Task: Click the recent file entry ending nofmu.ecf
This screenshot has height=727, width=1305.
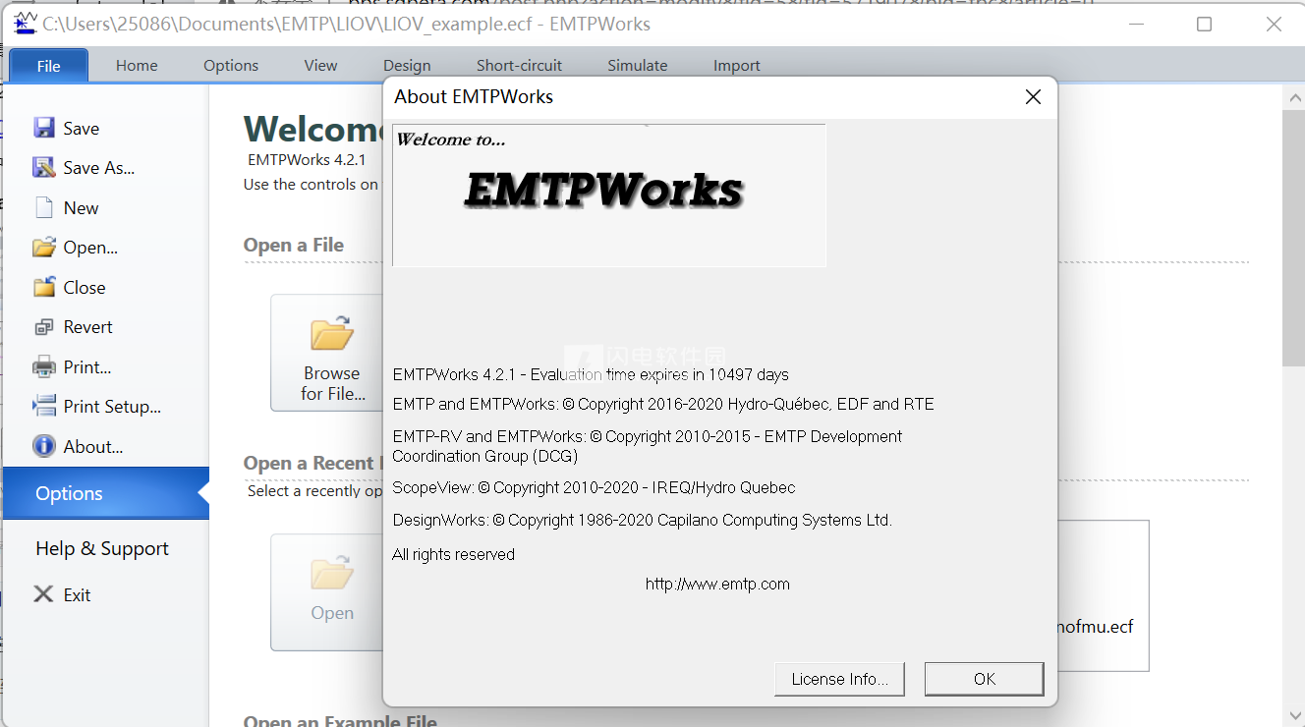Action: (x=1094, y=627)
